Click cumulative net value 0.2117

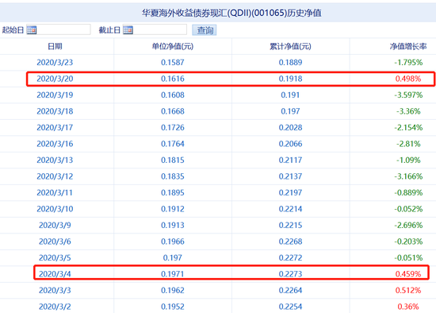point(290,160)
